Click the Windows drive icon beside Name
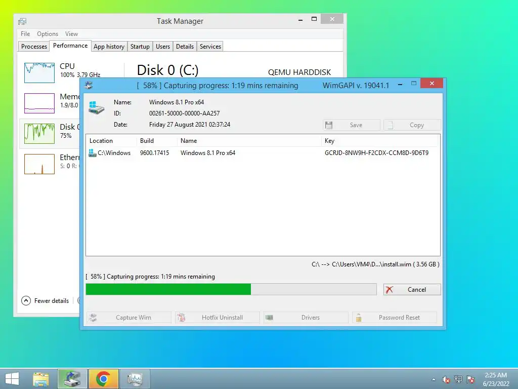This screenshot has height=389, width=518. [x=96, y=108]
